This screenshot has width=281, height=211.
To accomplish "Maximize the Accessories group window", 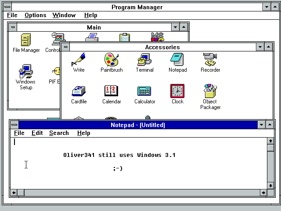I will (x=268, y=47).
